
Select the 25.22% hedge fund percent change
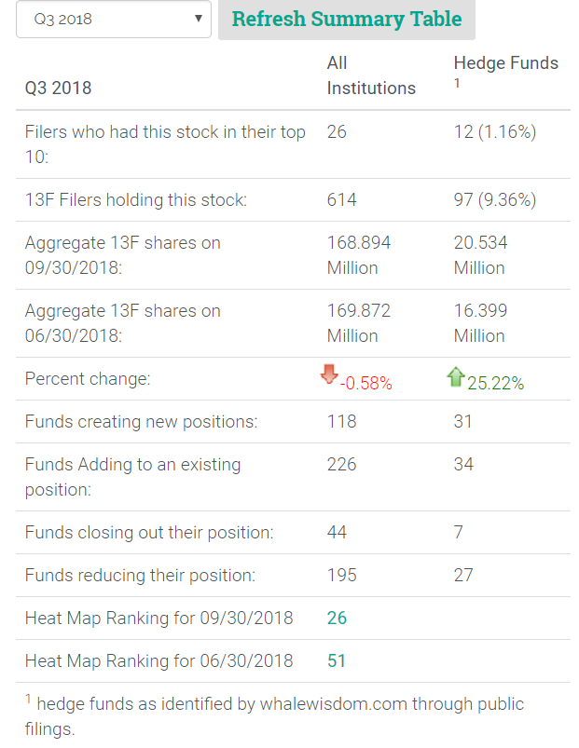coord(495,383)
